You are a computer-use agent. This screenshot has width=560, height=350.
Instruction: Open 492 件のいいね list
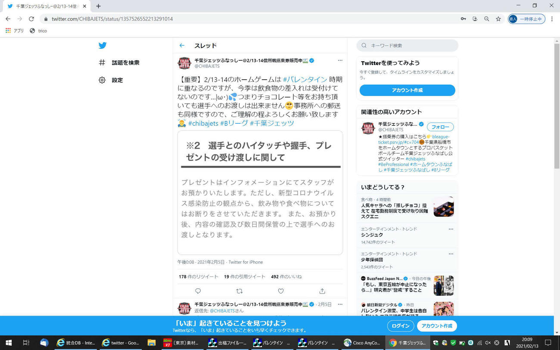coord(286,276)
